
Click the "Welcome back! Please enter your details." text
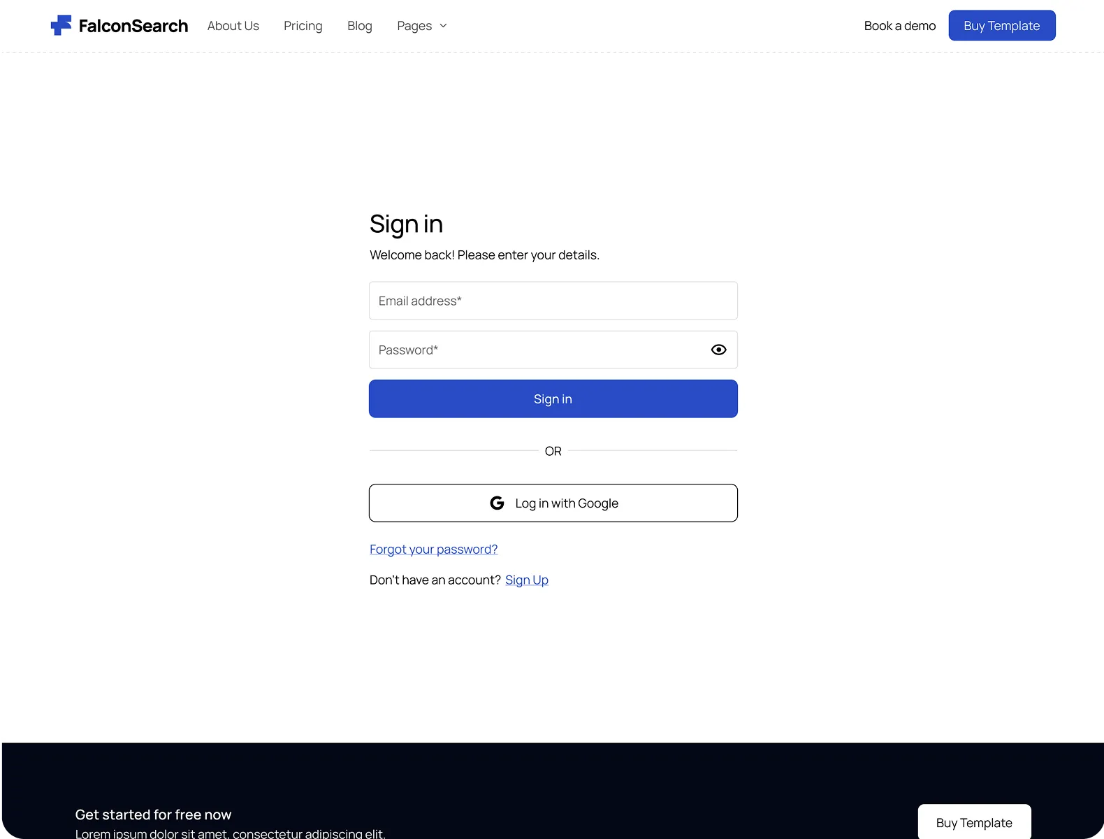(x=485, y=255)
